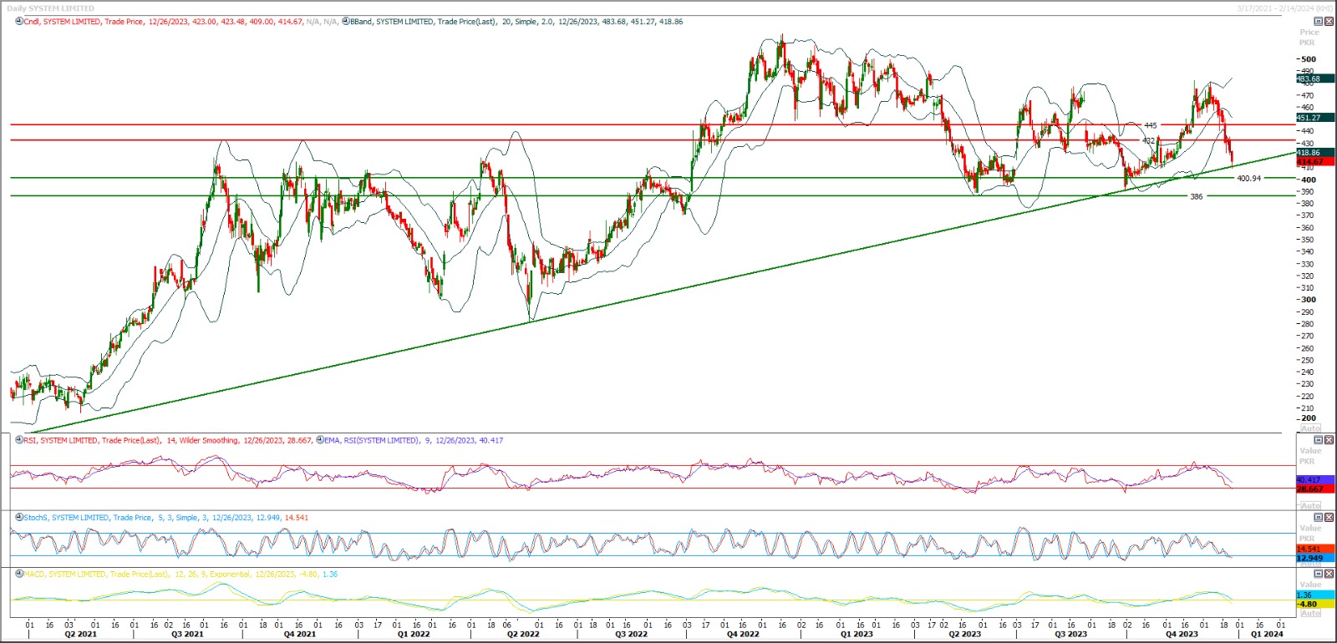Image resolution: width=1337 pixels, height=643 pixels.
Task: Close the Stochastic indicator pane
Action: [x=1329, y=518]
